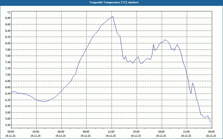The image size is (223, 139).
Task: Click the curve's peak near 12:00
Action: tap(113, 17)
